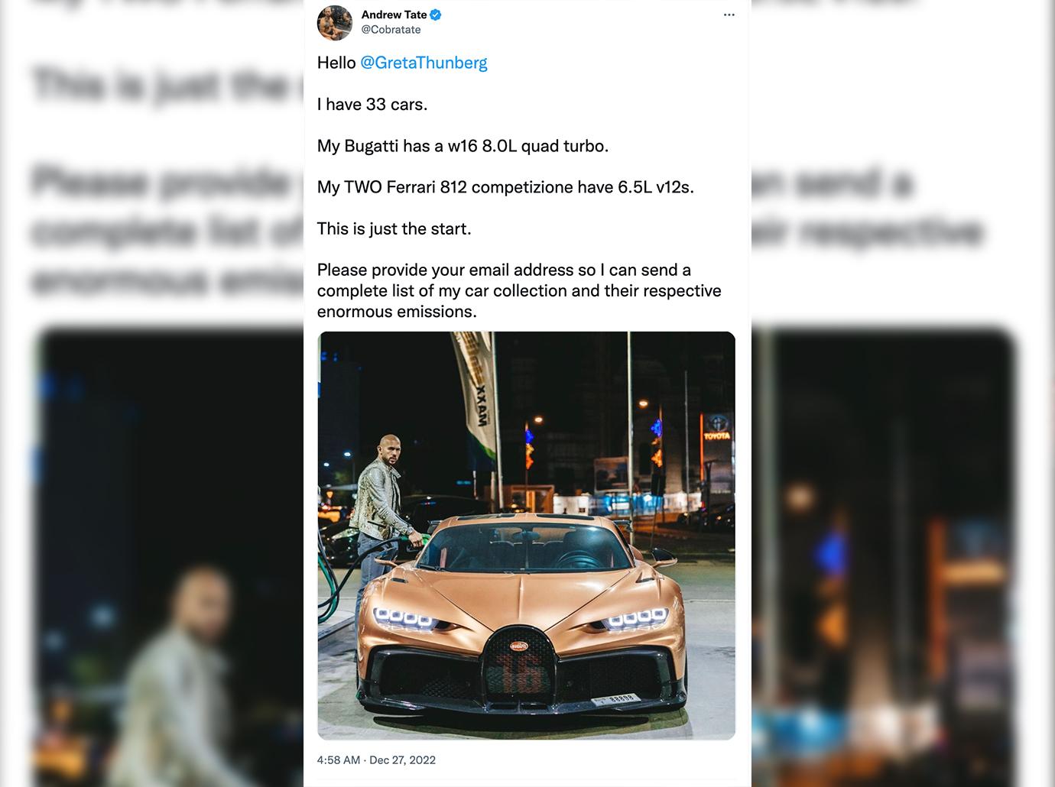Image resolution: width=1055 pixels, height=787 pixels.
Task: Select the "I have 33 cars." line
Action: coord(372,105)
